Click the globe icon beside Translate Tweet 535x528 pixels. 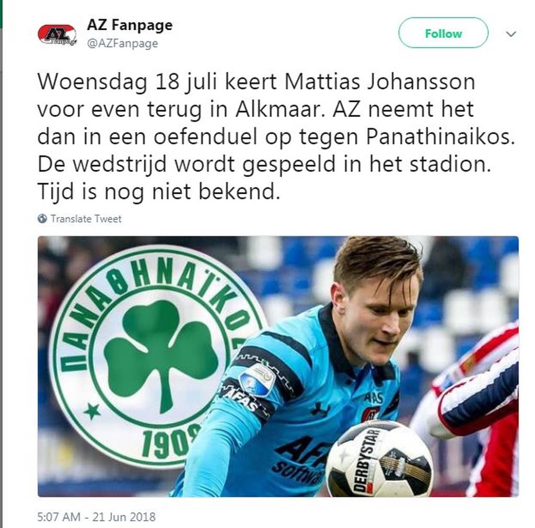tap(42, 219)
